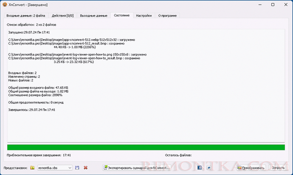293x175 pixels.
Task: Start conversion with Преобразовать button
Action: 251,168
